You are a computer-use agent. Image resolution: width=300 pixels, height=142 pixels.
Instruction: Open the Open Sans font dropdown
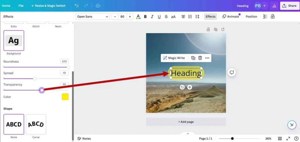[x=93, y=17]
